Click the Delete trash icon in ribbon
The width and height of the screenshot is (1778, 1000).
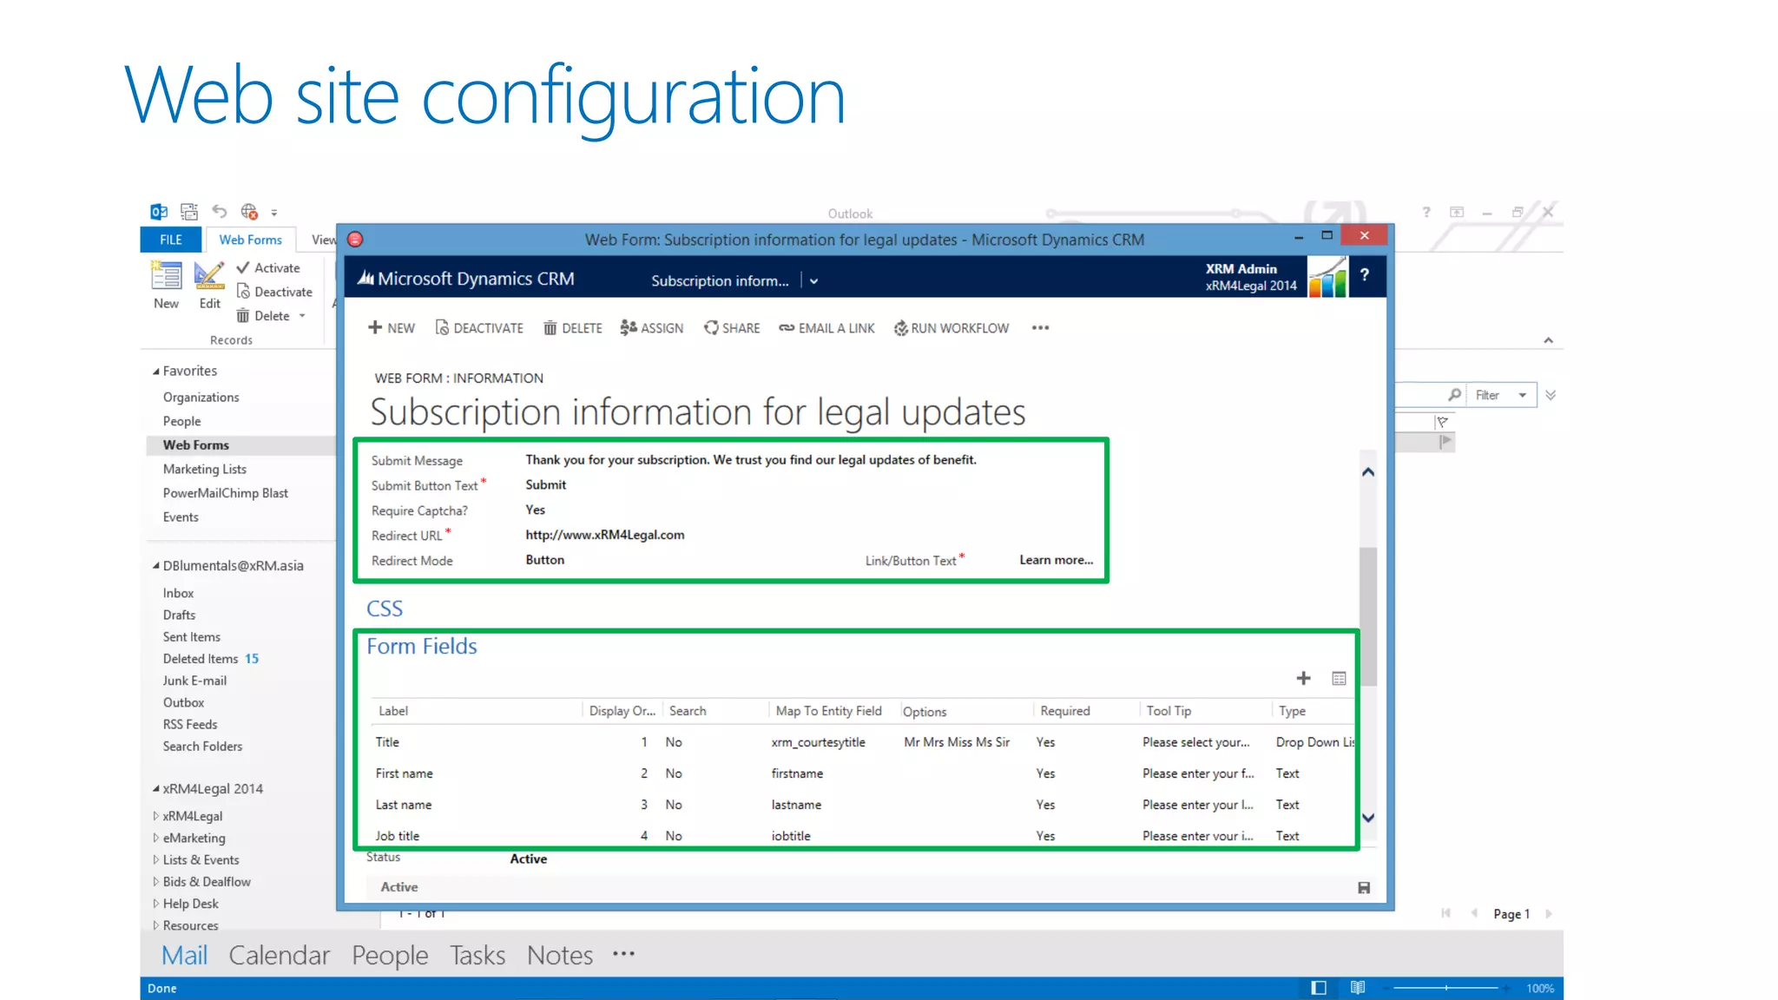point(243,316)
